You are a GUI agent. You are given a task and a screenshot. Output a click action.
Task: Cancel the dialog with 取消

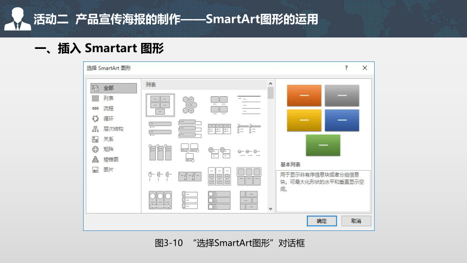[x=356, y=221]
